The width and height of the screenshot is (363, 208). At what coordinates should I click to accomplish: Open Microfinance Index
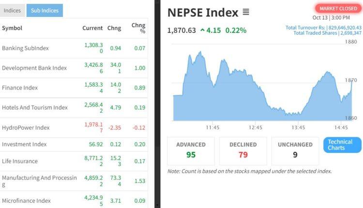pos(26,201)
